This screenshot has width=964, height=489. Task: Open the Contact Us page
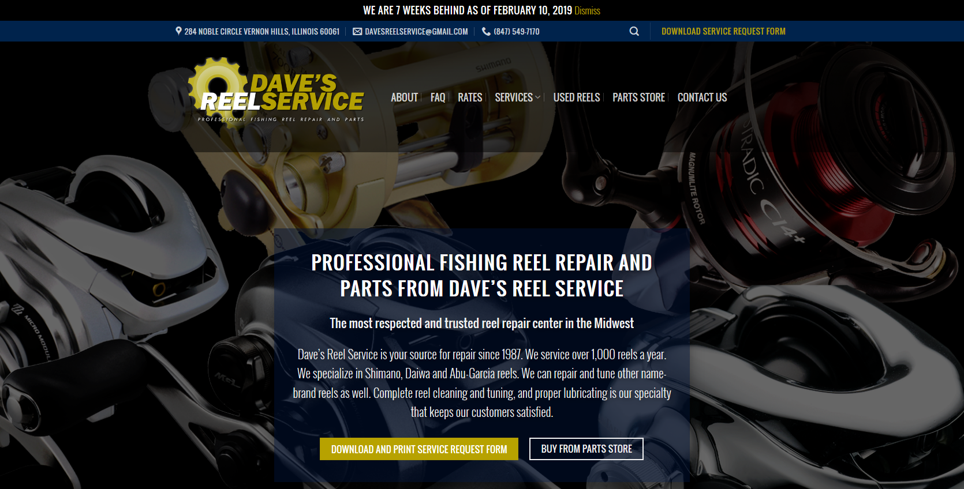702,97
